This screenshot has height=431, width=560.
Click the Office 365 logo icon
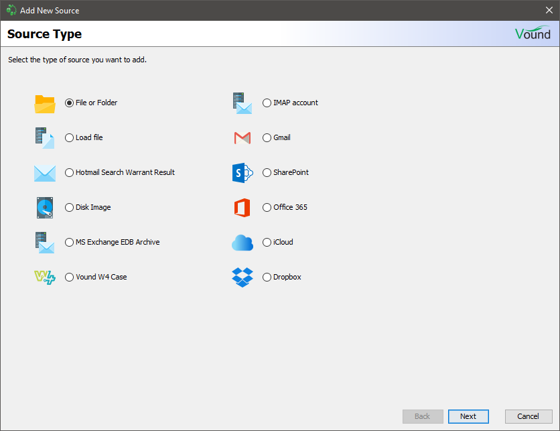pyautogui.click(x=242, y=208)
